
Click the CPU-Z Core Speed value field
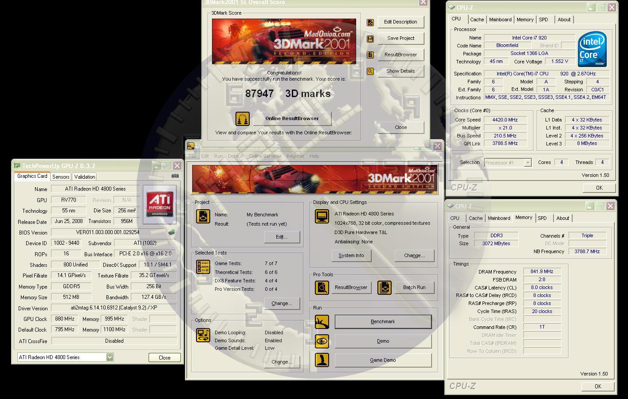(505, 120)
